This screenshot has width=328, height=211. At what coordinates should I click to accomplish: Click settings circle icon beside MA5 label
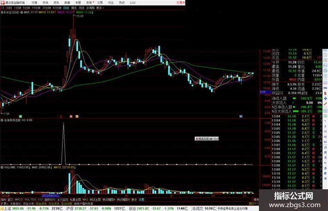22,12
